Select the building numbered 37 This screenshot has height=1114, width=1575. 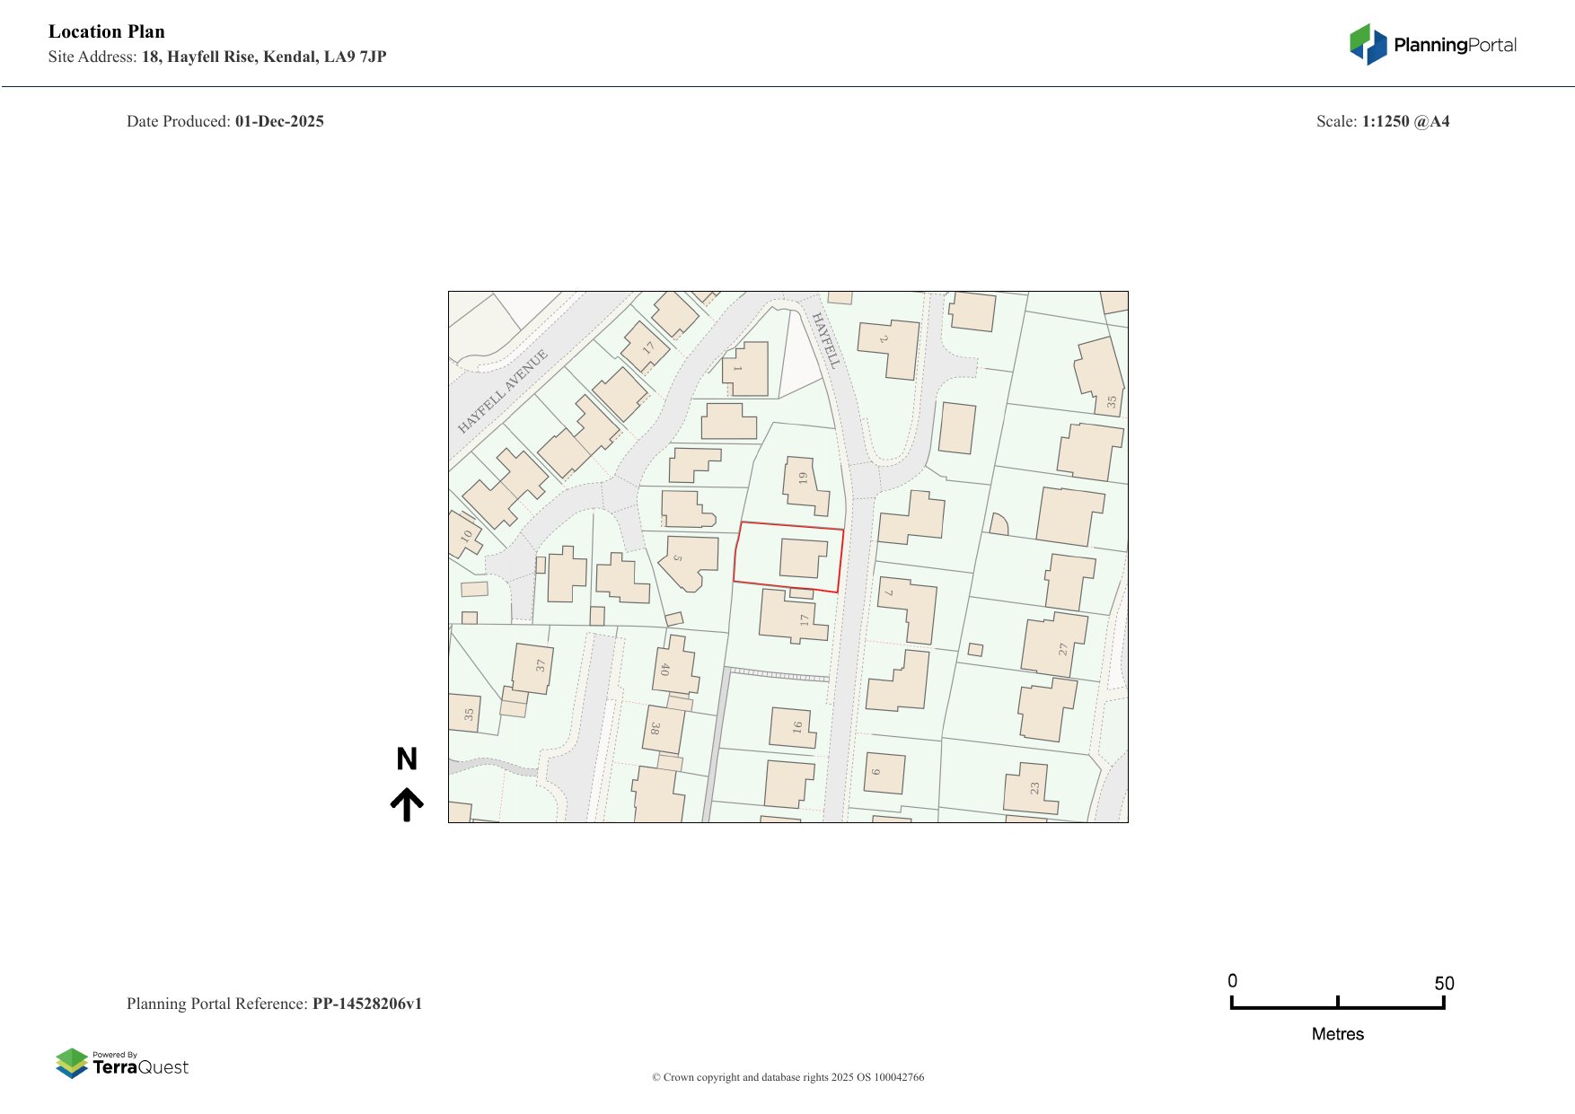point(532,668)
